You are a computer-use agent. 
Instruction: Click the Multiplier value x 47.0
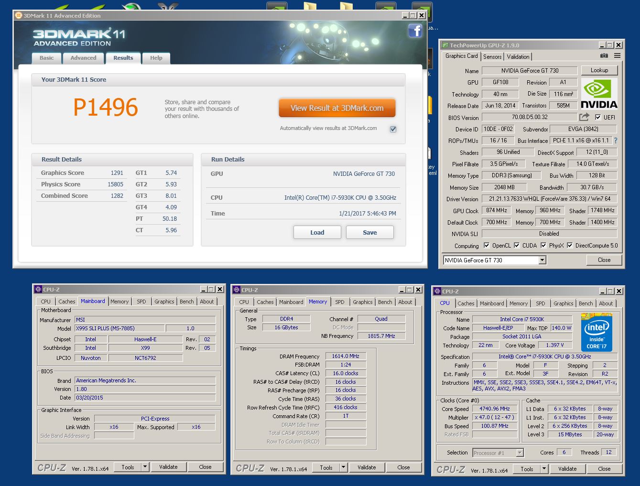pos(495,417)
